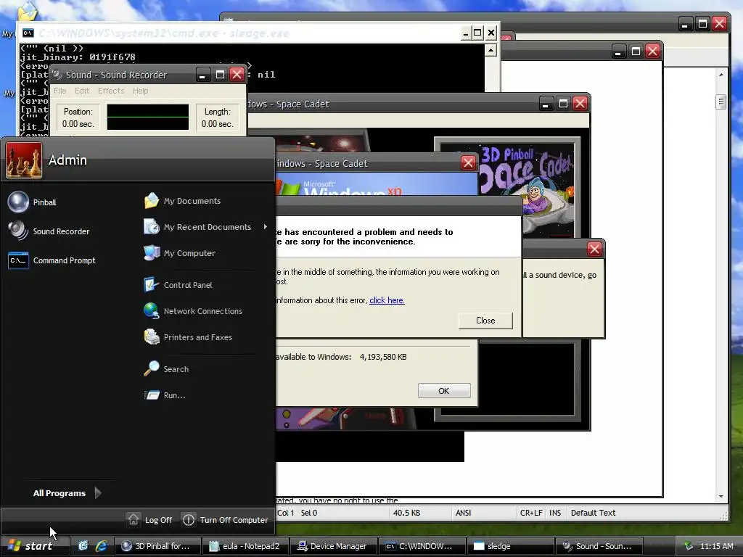This screenshot has height=557, width=743.
Task: Click the 'available to Windows: 4,193,580 KB' text
Action: tap(341, 357)
